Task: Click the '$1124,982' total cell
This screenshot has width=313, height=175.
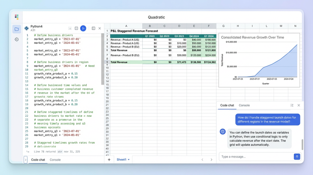Action: tap(209, 62)
